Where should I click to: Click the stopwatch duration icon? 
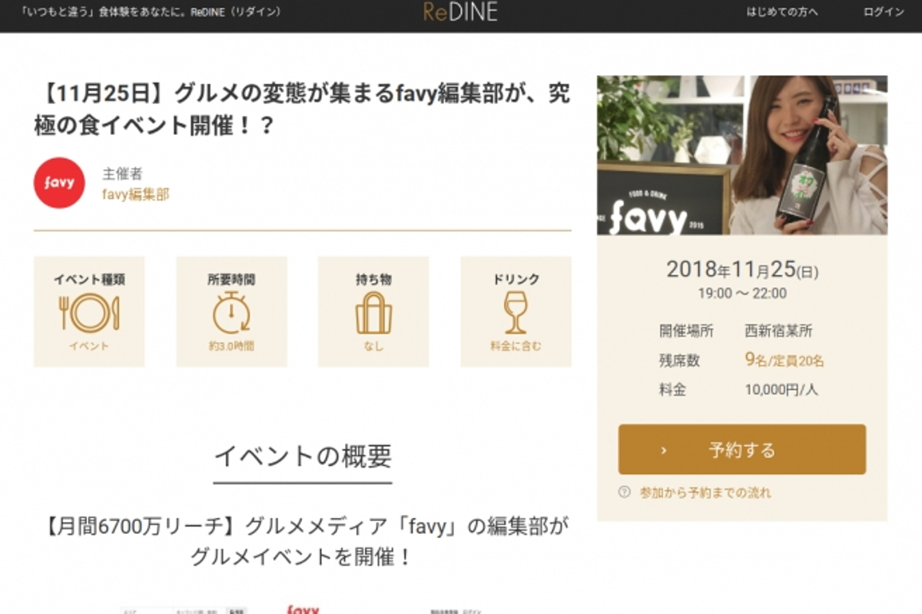coord(231,312)
